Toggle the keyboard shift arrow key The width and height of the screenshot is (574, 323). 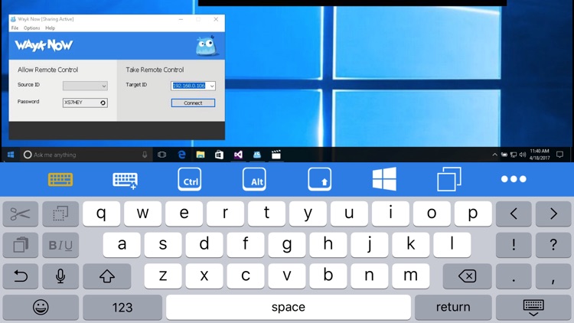pyautogui.click(x=107, y=276)
